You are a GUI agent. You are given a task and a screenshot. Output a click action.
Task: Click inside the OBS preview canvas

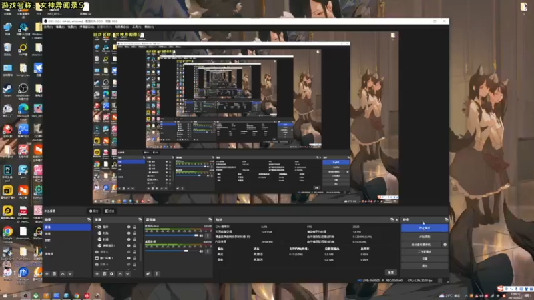coord(246,118)
